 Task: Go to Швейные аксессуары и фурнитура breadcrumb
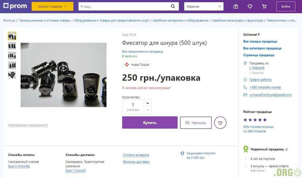[x=237, y=20]
